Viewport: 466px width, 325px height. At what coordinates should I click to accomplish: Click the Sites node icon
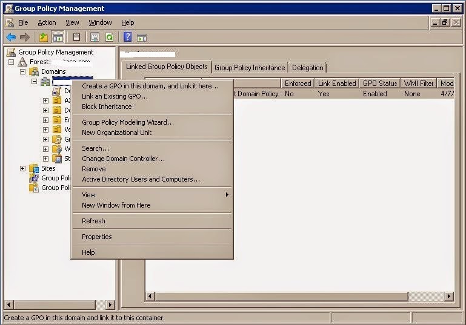(34, 168)
